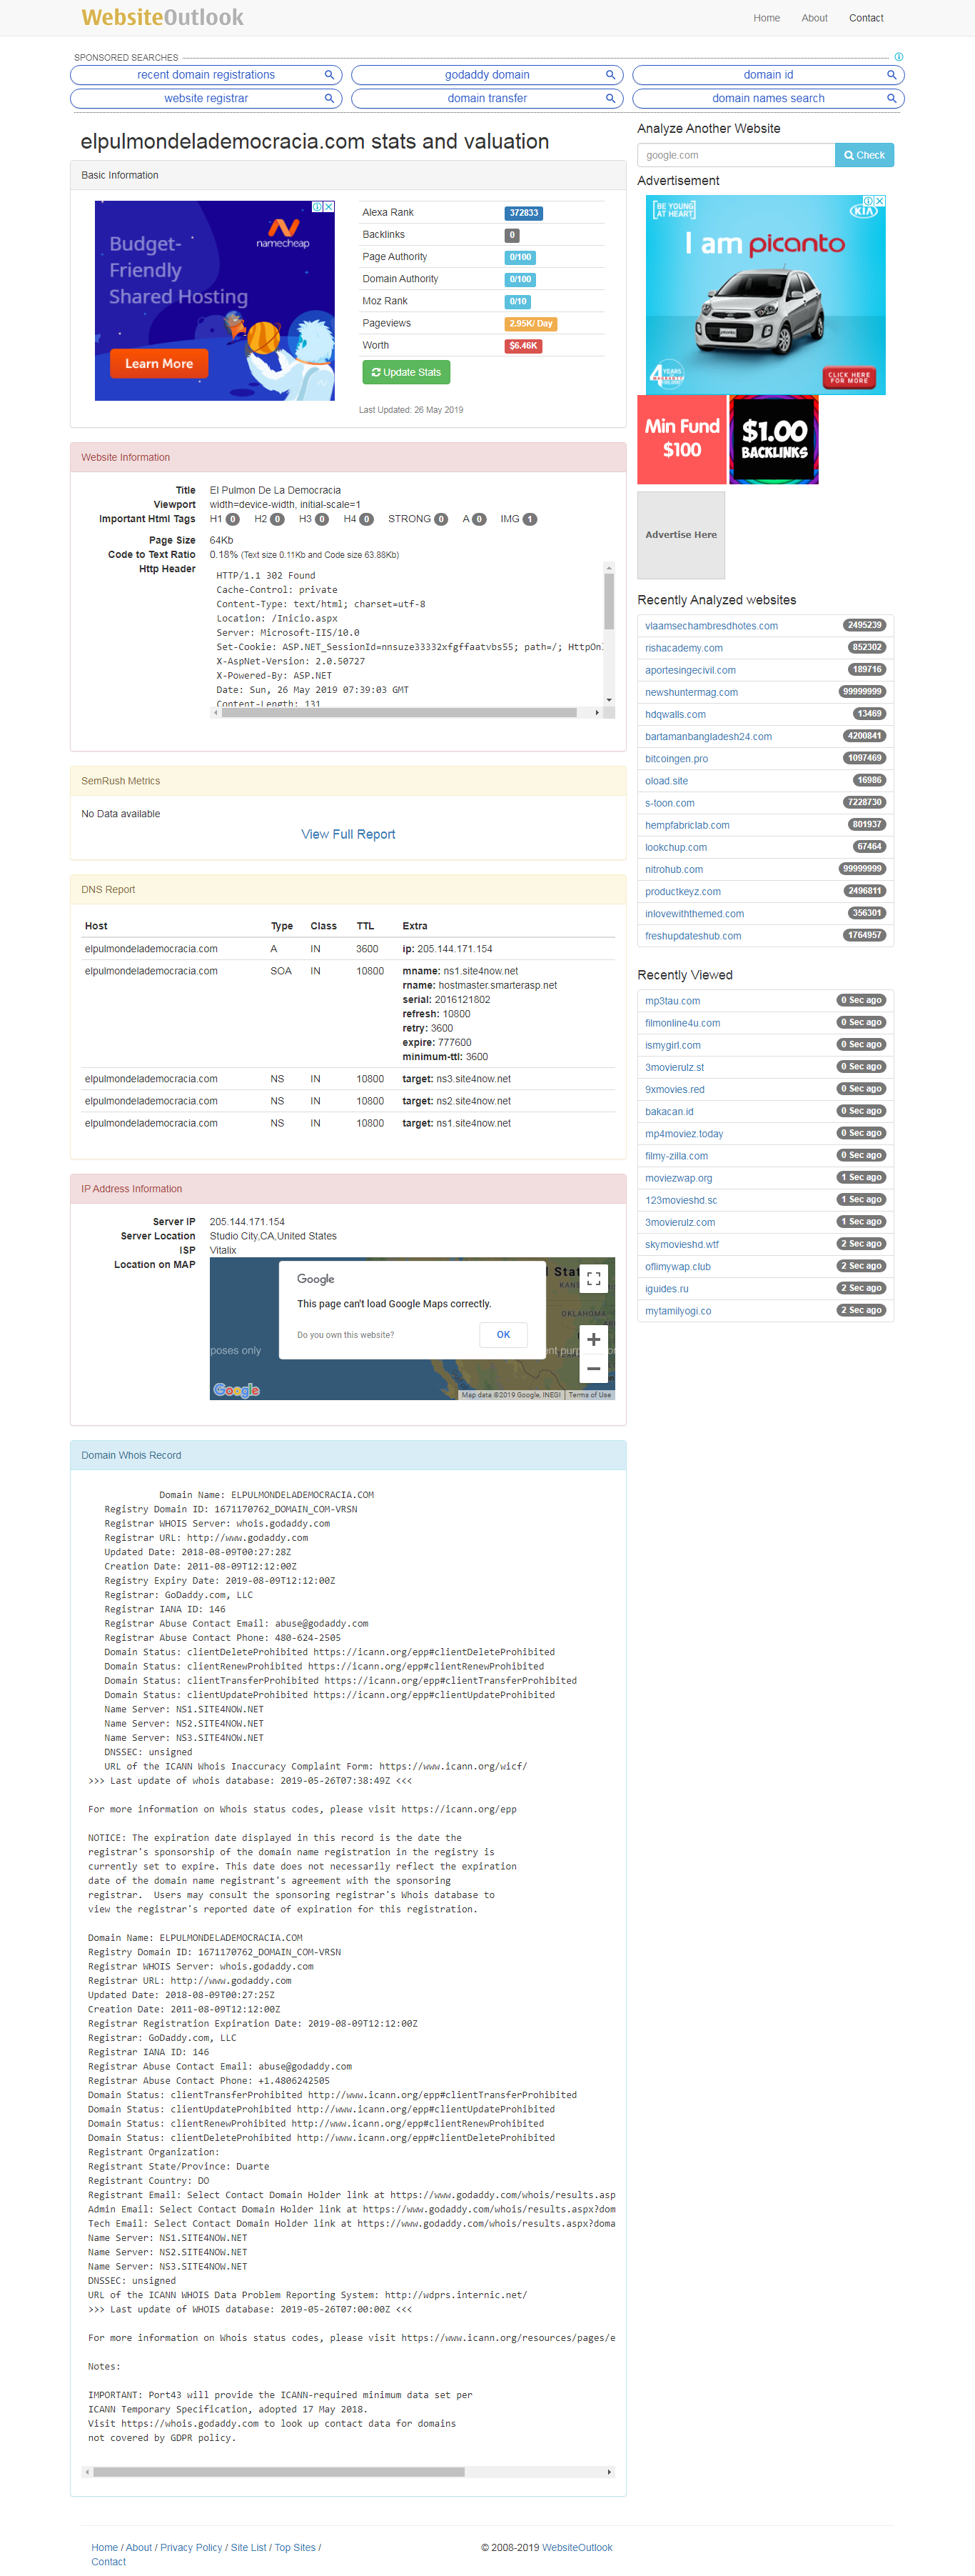
Task: Search icon for recent domain registrations
Action: point(328,75)
